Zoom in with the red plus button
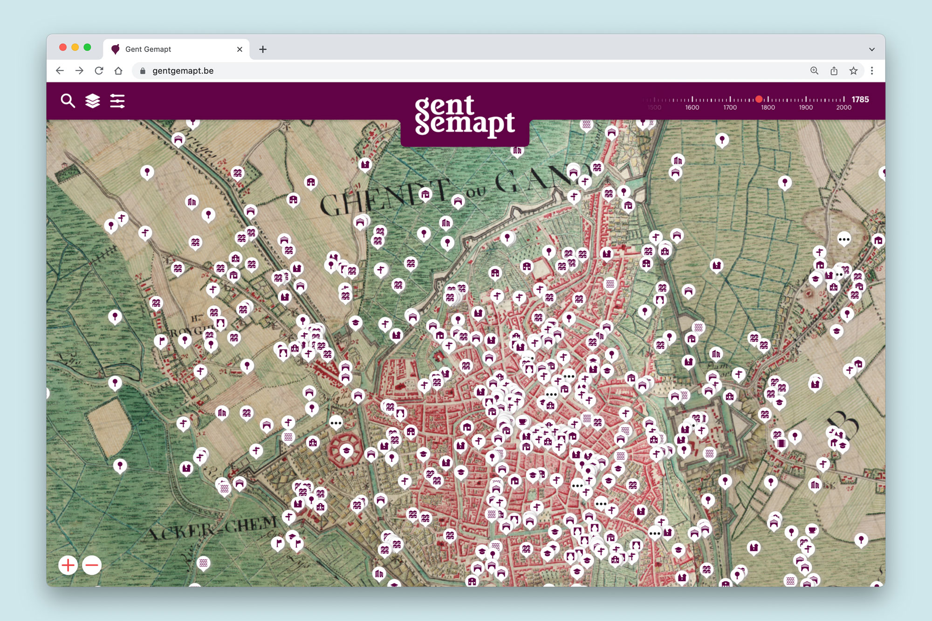Viewport: 932px width, 621px height. click(x=68, y=565)
